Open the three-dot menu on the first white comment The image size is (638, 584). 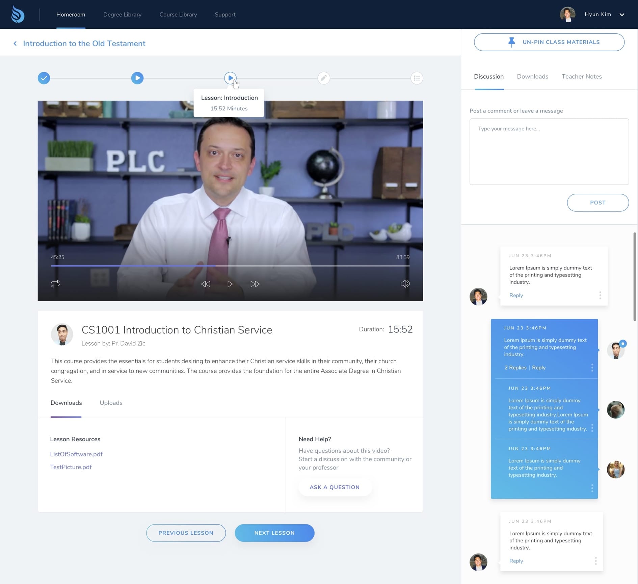[x=600, y=295]
